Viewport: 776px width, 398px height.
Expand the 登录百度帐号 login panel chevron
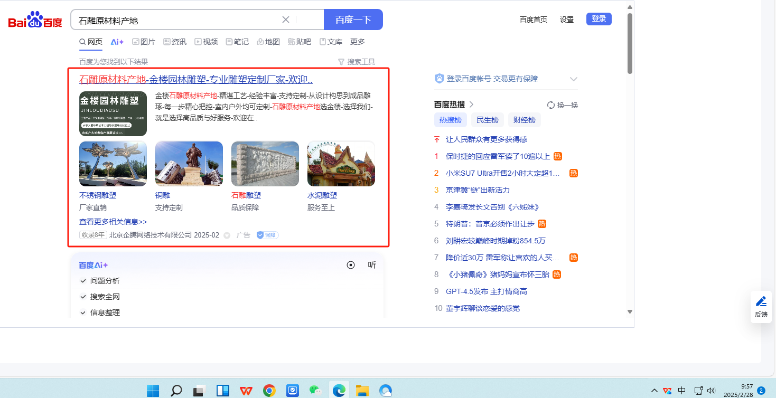574,79
